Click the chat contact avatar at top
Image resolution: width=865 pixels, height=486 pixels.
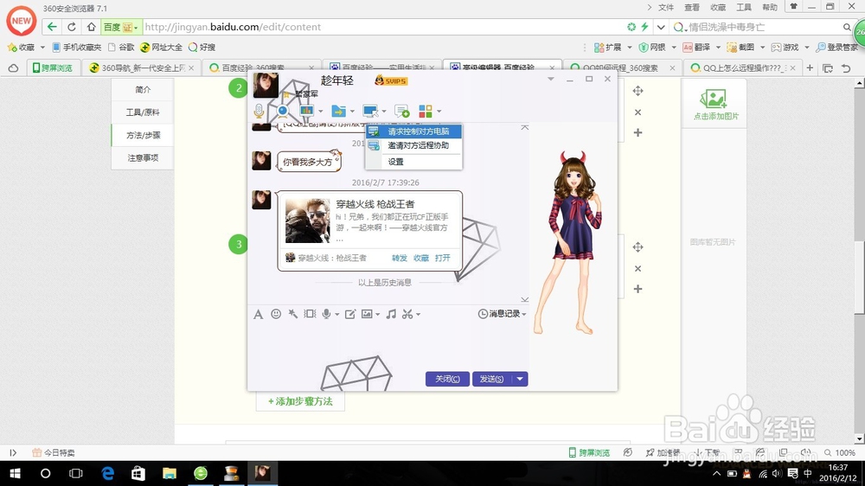[266, 85]
